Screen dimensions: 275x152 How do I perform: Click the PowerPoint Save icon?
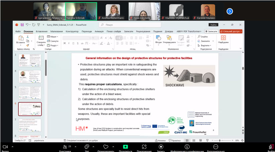22,25
